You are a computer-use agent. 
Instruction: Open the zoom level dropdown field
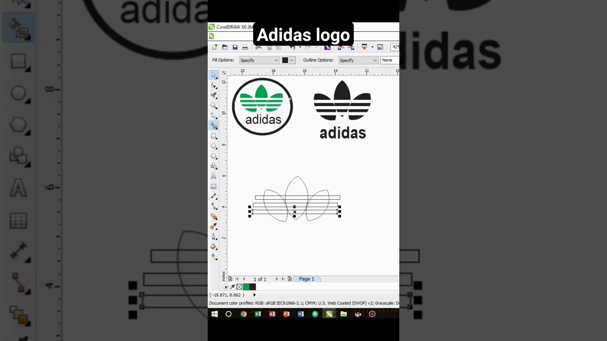(x=395, y=47)
